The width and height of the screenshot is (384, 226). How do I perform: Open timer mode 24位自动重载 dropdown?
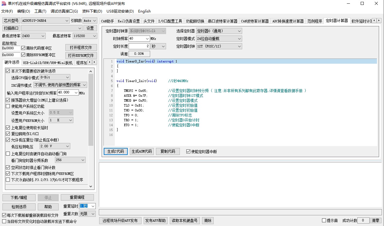pyautogui.click(x=219, y=39)
